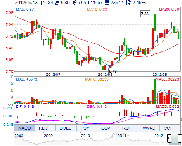Click the tall green candlestick at 7.33
The image size is (182, 146).
pos(155,22)
